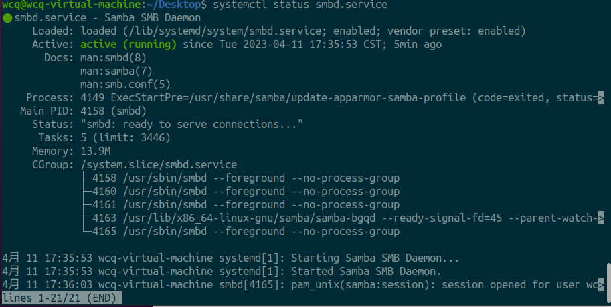Click the green 'active (running)' text
Image resolution: width=611 pixels, height=307 pixels.
128,44
